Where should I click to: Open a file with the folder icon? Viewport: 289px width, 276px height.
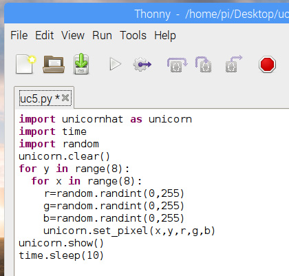point(54,64)
